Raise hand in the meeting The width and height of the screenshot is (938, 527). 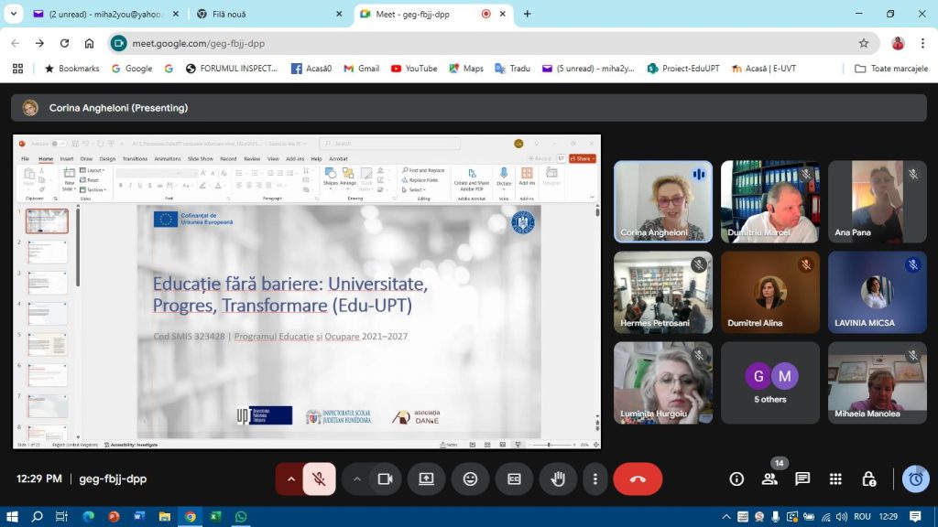[558, 479]
